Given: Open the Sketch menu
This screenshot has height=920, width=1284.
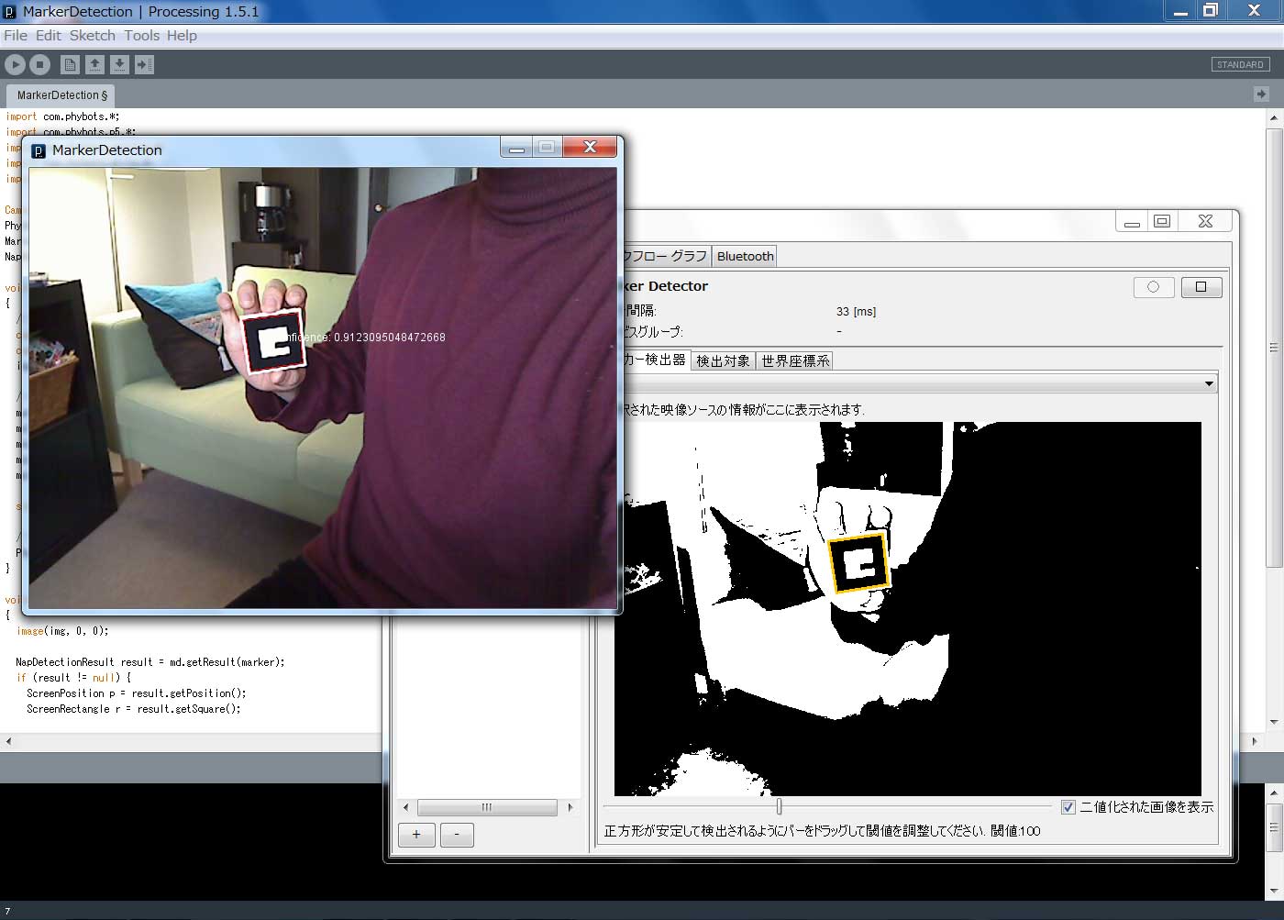Looking at the screenshot, I should 92,36.
